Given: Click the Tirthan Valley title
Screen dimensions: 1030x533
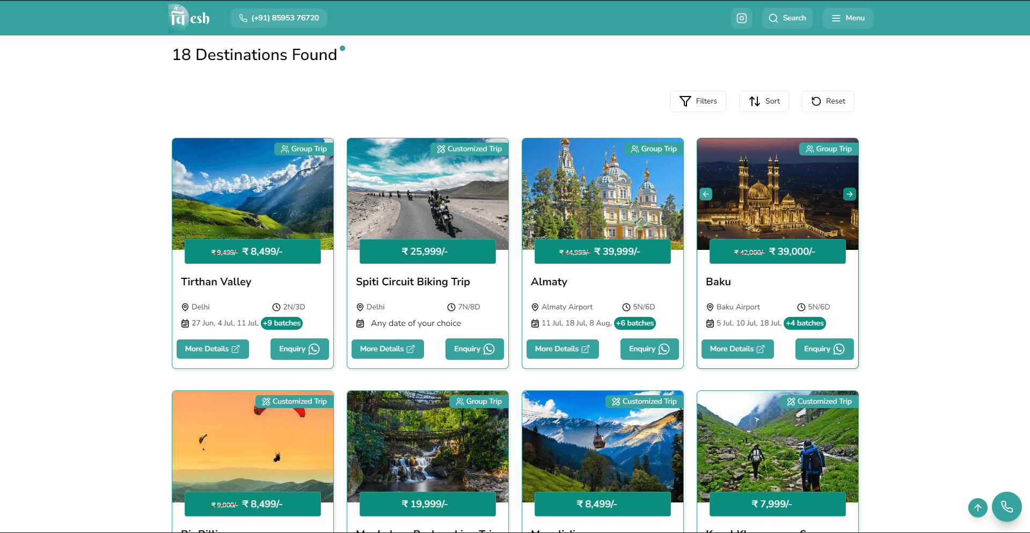Looking at the screenshot, I should pyautogui.click(x=216, y=282).
